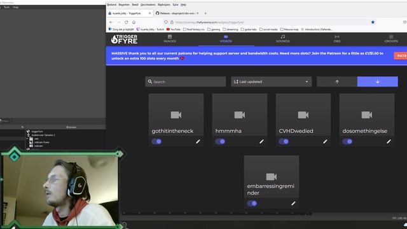Viewport: 407px width, 229px height.
Task: Click the address bar URL
Action: tap(210, 22)
